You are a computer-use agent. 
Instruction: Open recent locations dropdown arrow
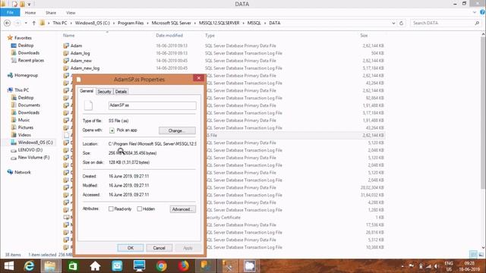coord(26,23)
